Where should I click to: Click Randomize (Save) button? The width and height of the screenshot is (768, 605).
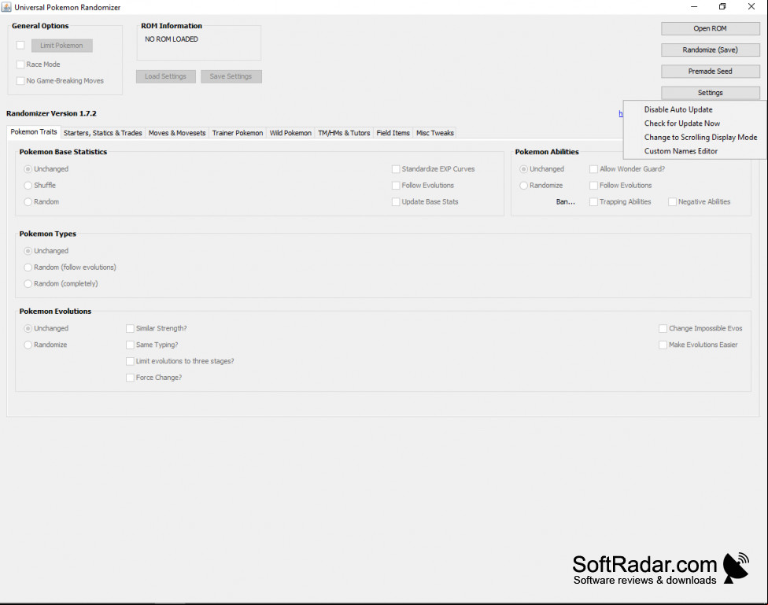click(711, 50)
